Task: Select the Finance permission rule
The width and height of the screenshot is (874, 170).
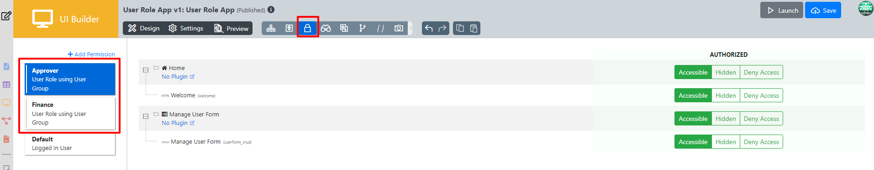Action: [x=70, y=114]
